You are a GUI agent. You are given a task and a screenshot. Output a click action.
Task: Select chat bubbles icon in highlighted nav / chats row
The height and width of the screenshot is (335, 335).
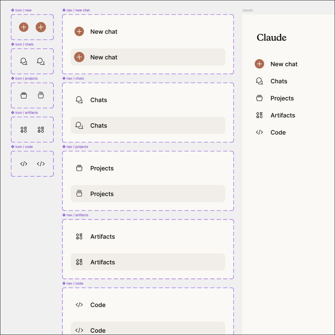(x=79, y=125)
